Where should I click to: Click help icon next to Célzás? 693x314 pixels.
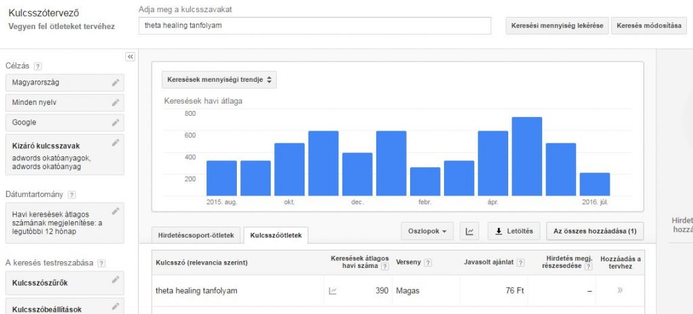coord(38,66)
